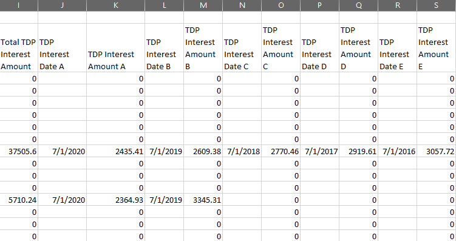The width and height of the screenshot is (456, 241).
Task: Select the cell with value 3345.31
Action: point(203,200)
